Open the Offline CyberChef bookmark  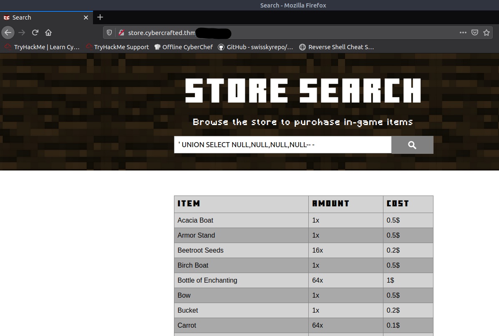[x=184, y=47]
